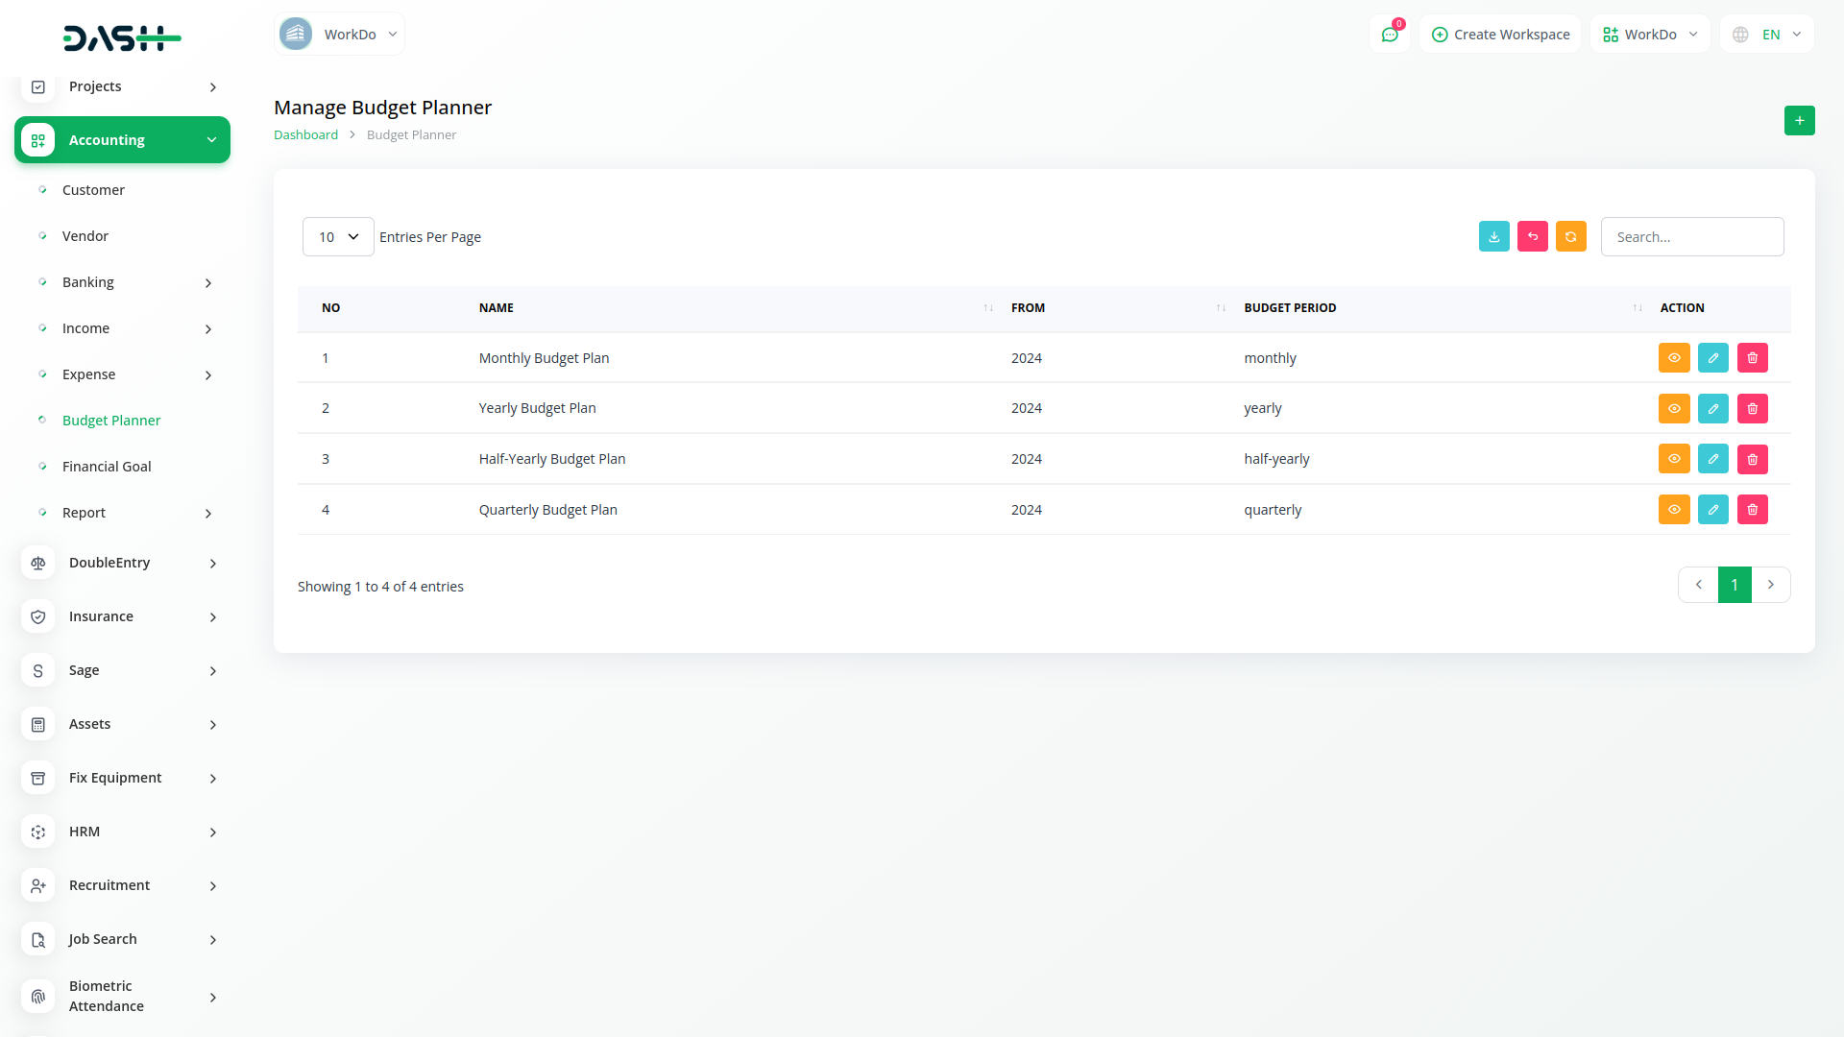Viewport: 1844px width, 1037px height.
Task: Open Financial Goal in sidebar
Action: click(107, 467)
